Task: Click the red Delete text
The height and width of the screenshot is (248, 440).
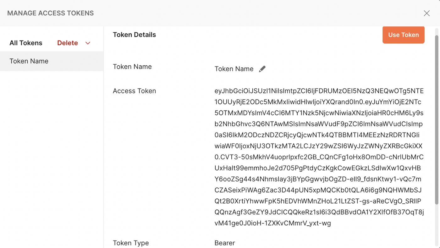Action: 68,43
